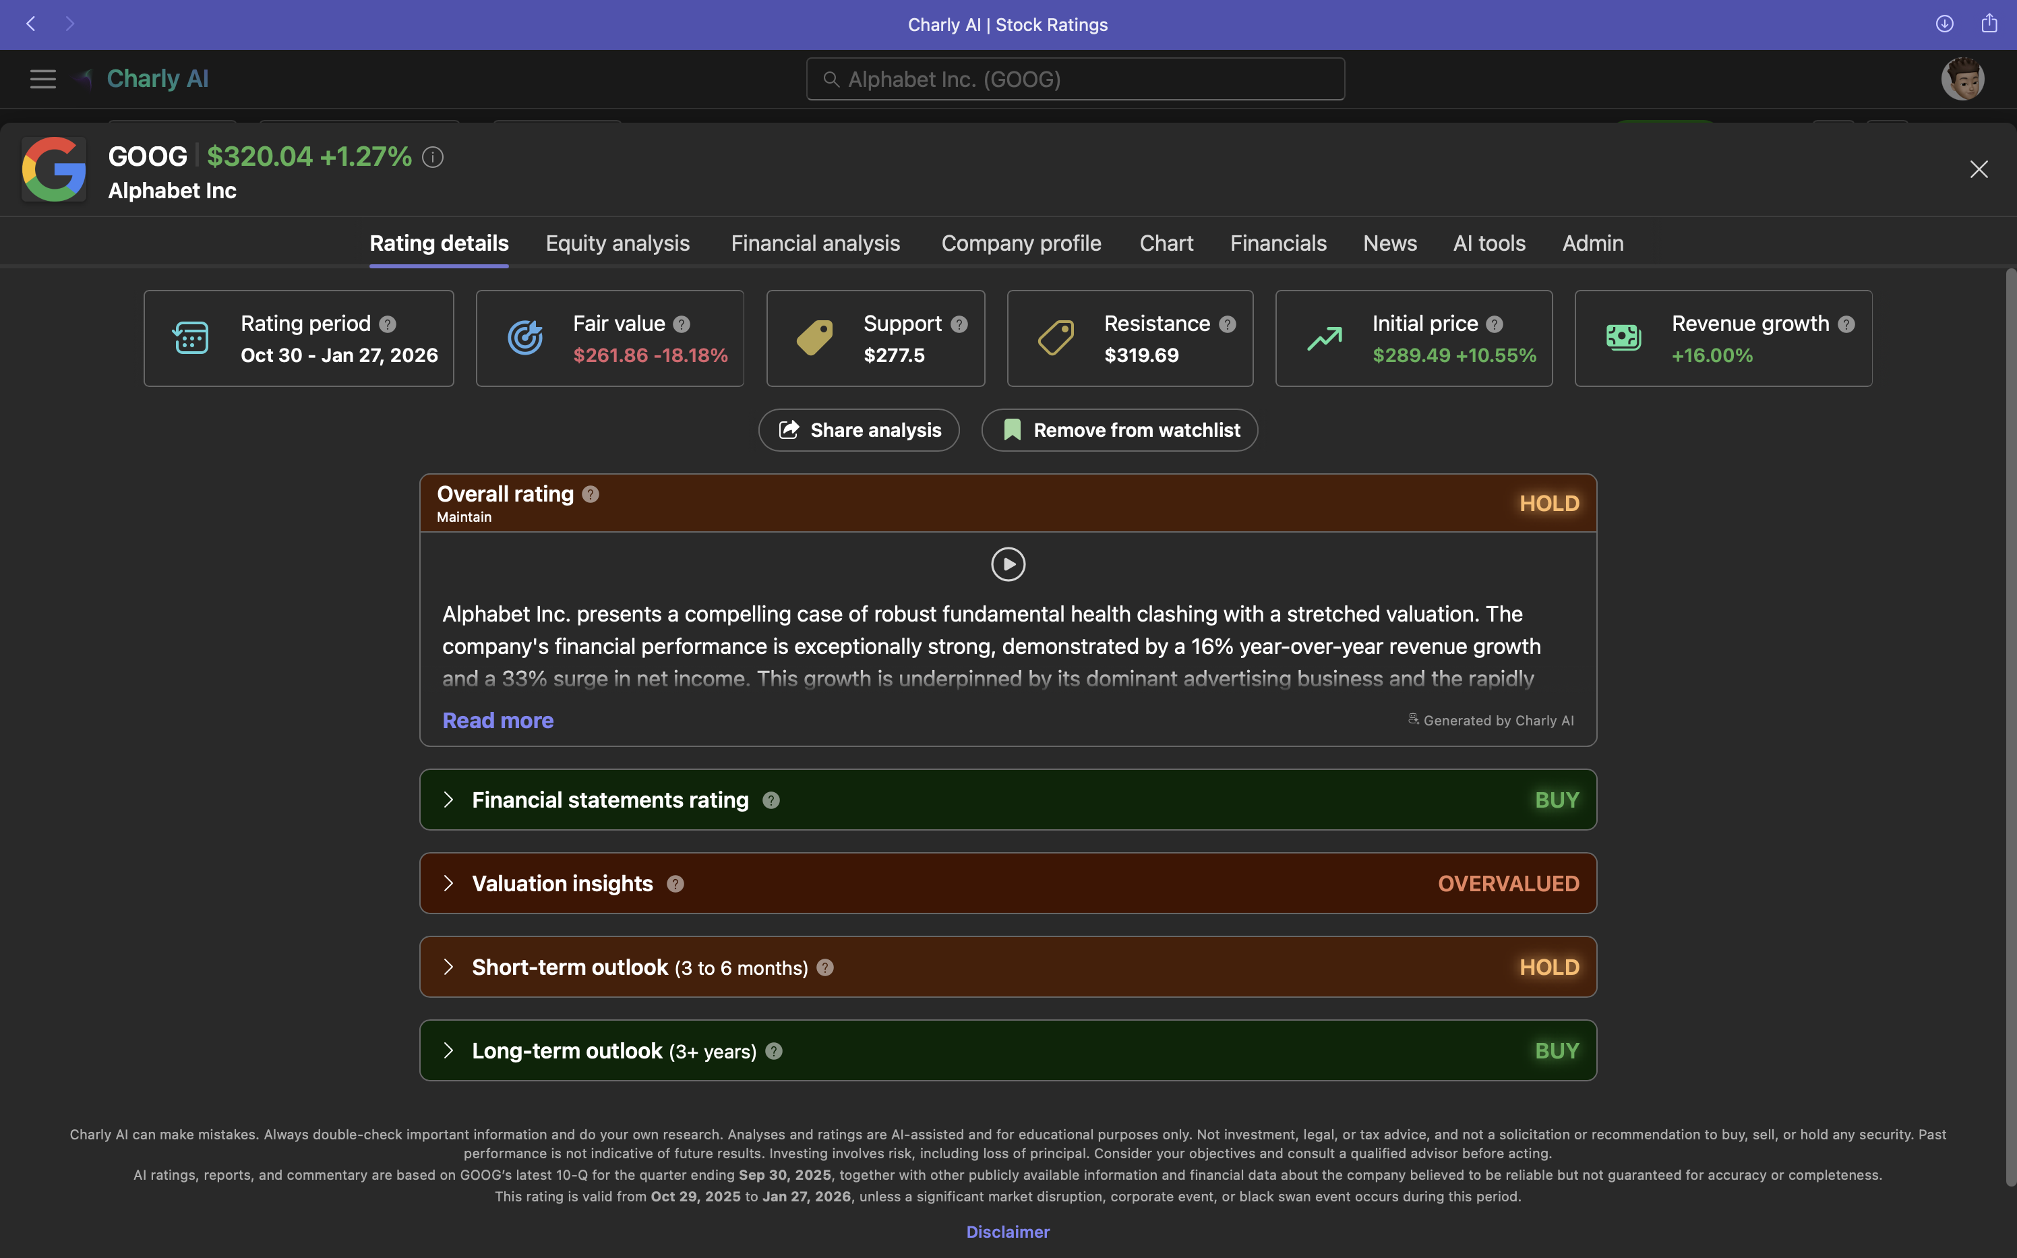Click the Overall rating help icon
Image resolution: width=2017 pixels, height=1258 pixels.
591,494
